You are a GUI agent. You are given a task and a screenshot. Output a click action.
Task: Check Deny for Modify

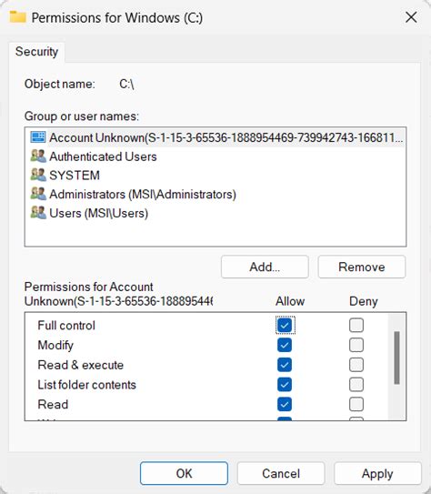[356, 345]
